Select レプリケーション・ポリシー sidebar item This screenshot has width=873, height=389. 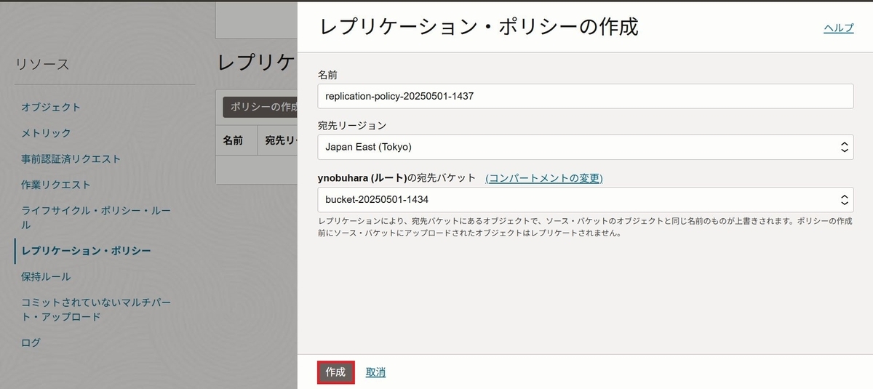click(x=86, y=251)
